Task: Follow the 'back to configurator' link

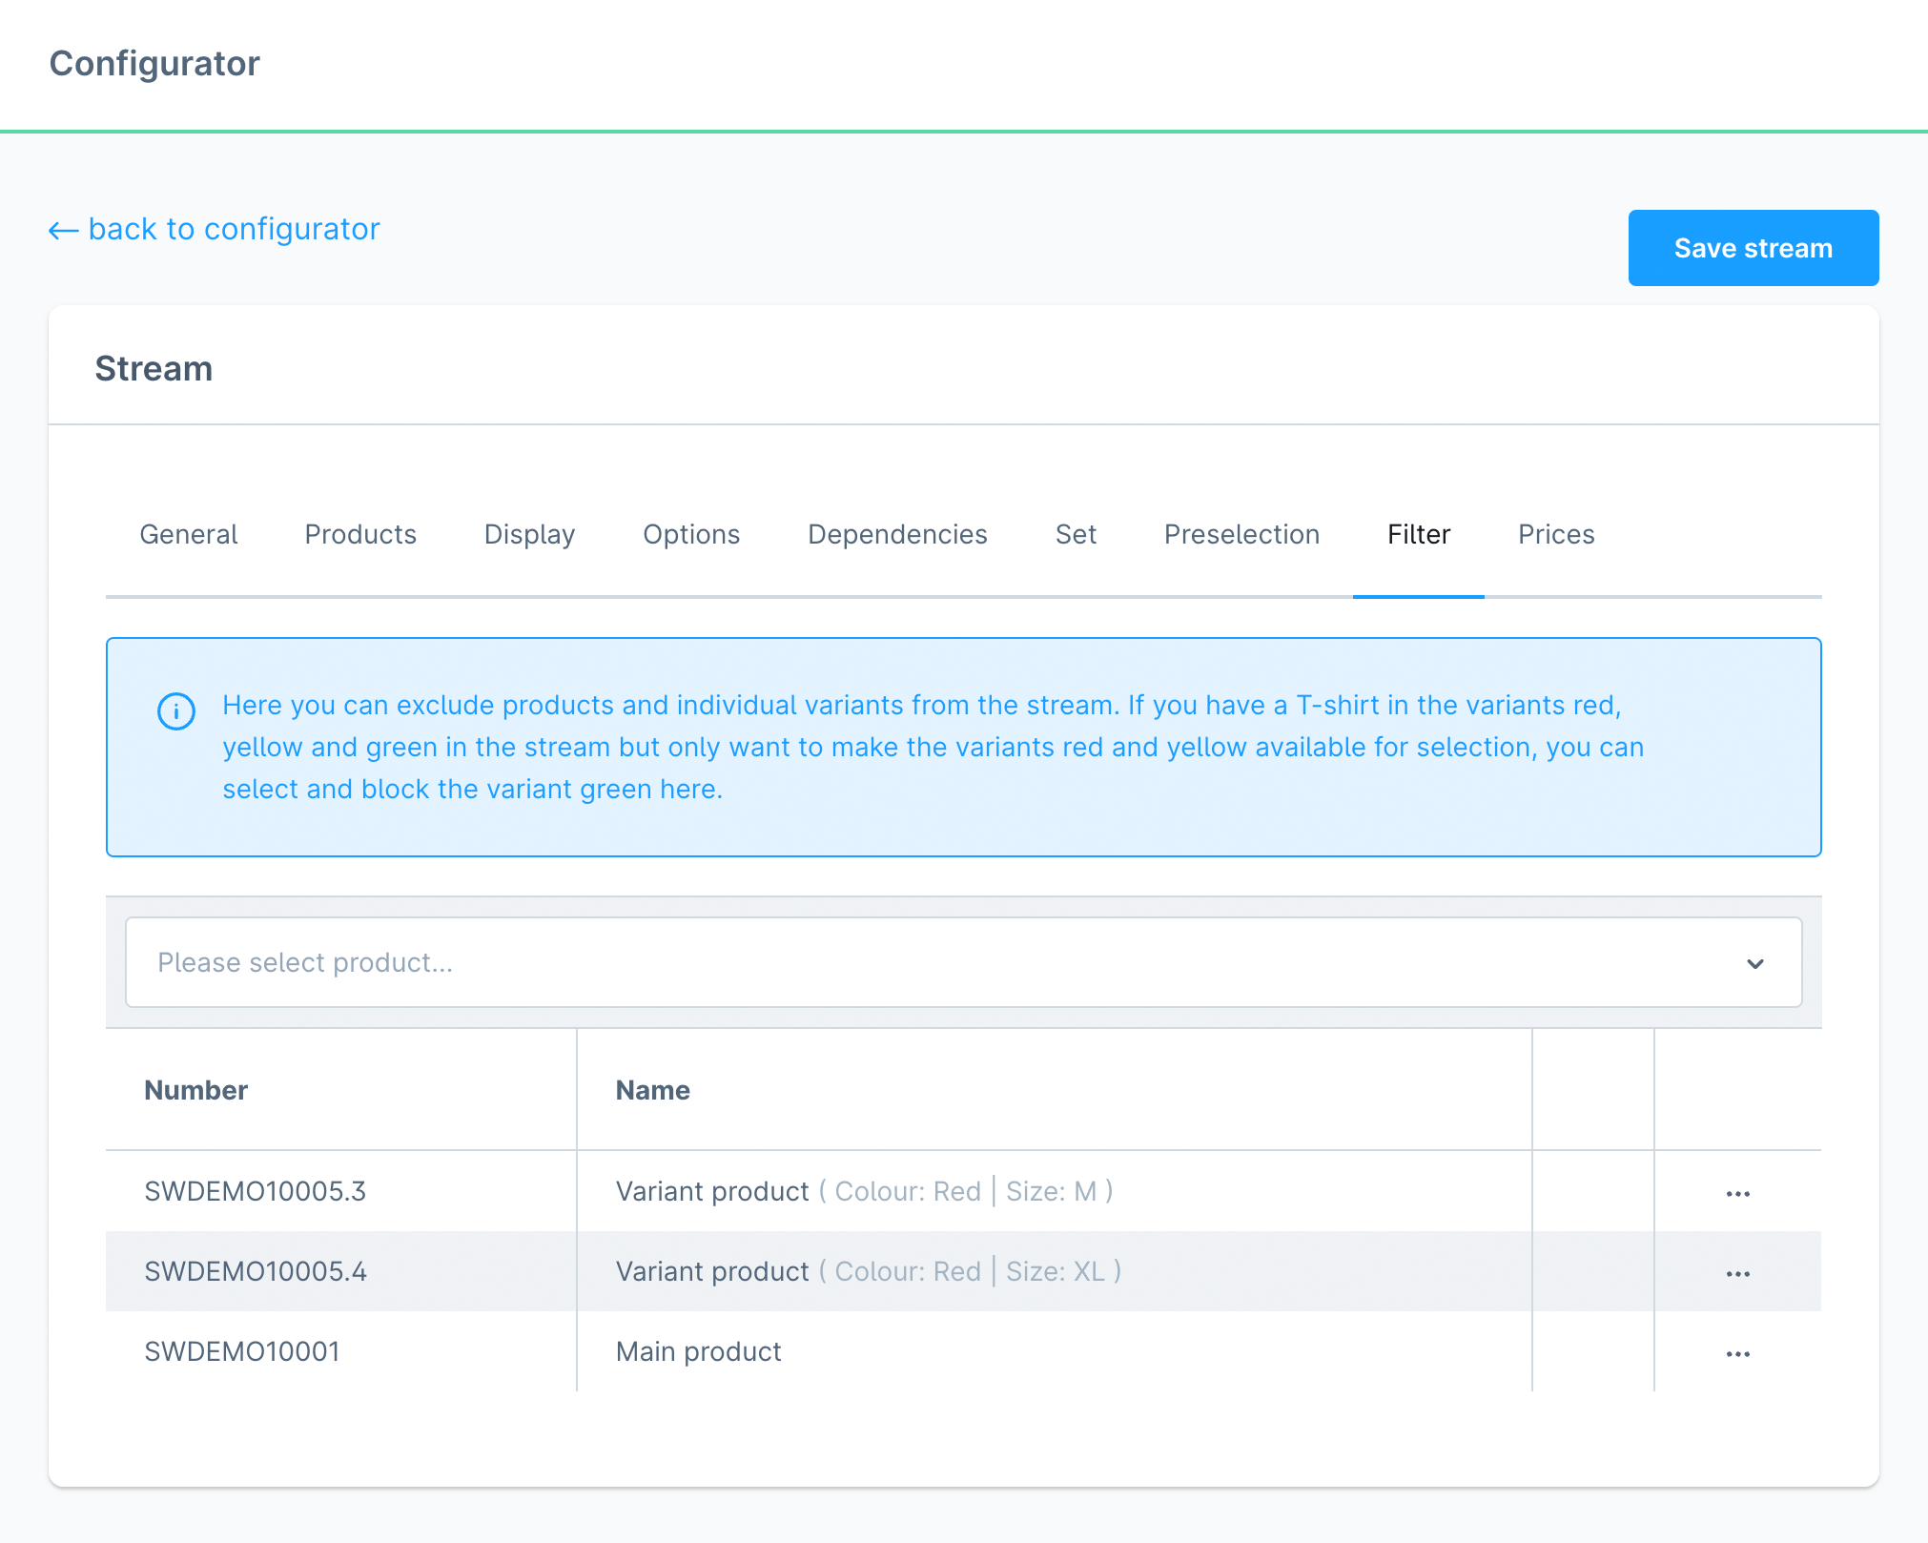Action: point(215,229)
